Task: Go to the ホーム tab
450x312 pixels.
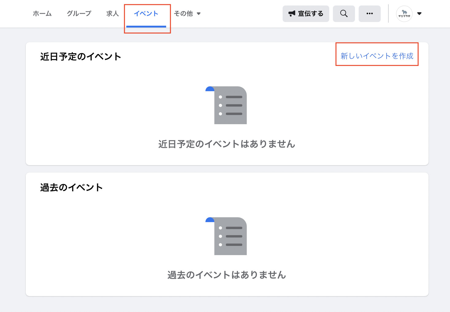Action: click(42, 13)
